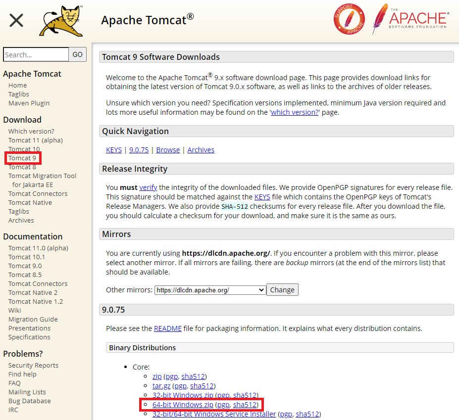Open Tomcat Migration Tool for Jakarta EE
The width and height of the screenshot is (459, 420).
[42, 180]
